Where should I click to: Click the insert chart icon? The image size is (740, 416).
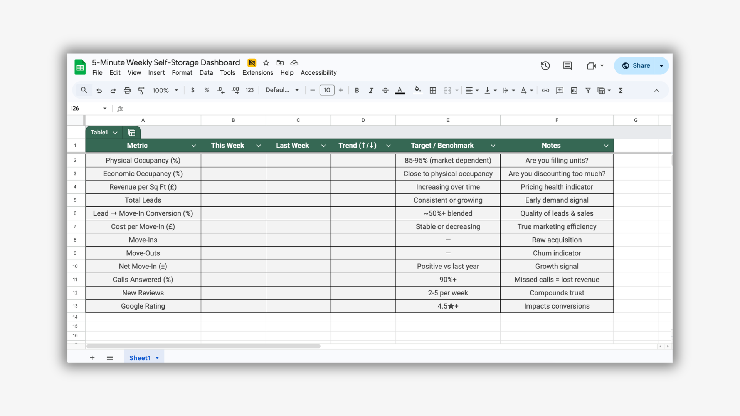[x=574, y=90]
